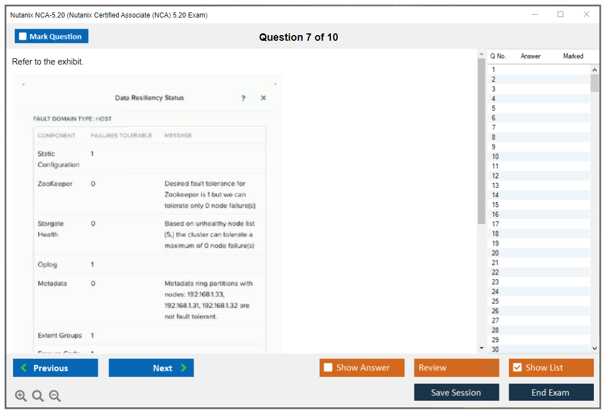
Task: Go to the previous question
Action: tap(55, 368)
